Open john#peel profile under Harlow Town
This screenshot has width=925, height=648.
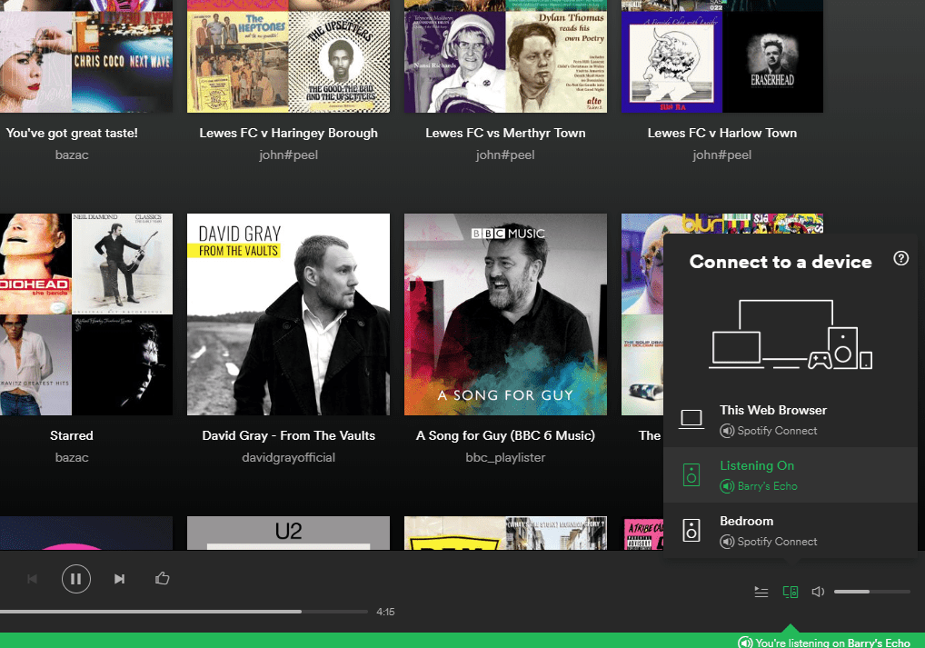pyautogui.click(x=722, y=155)
